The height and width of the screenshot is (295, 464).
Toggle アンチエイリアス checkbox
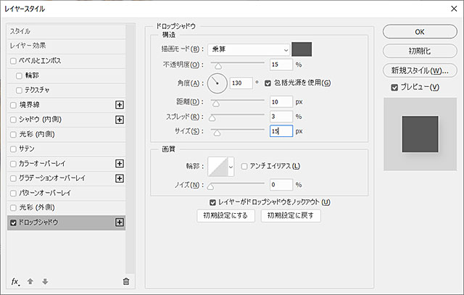click(244, 166)
